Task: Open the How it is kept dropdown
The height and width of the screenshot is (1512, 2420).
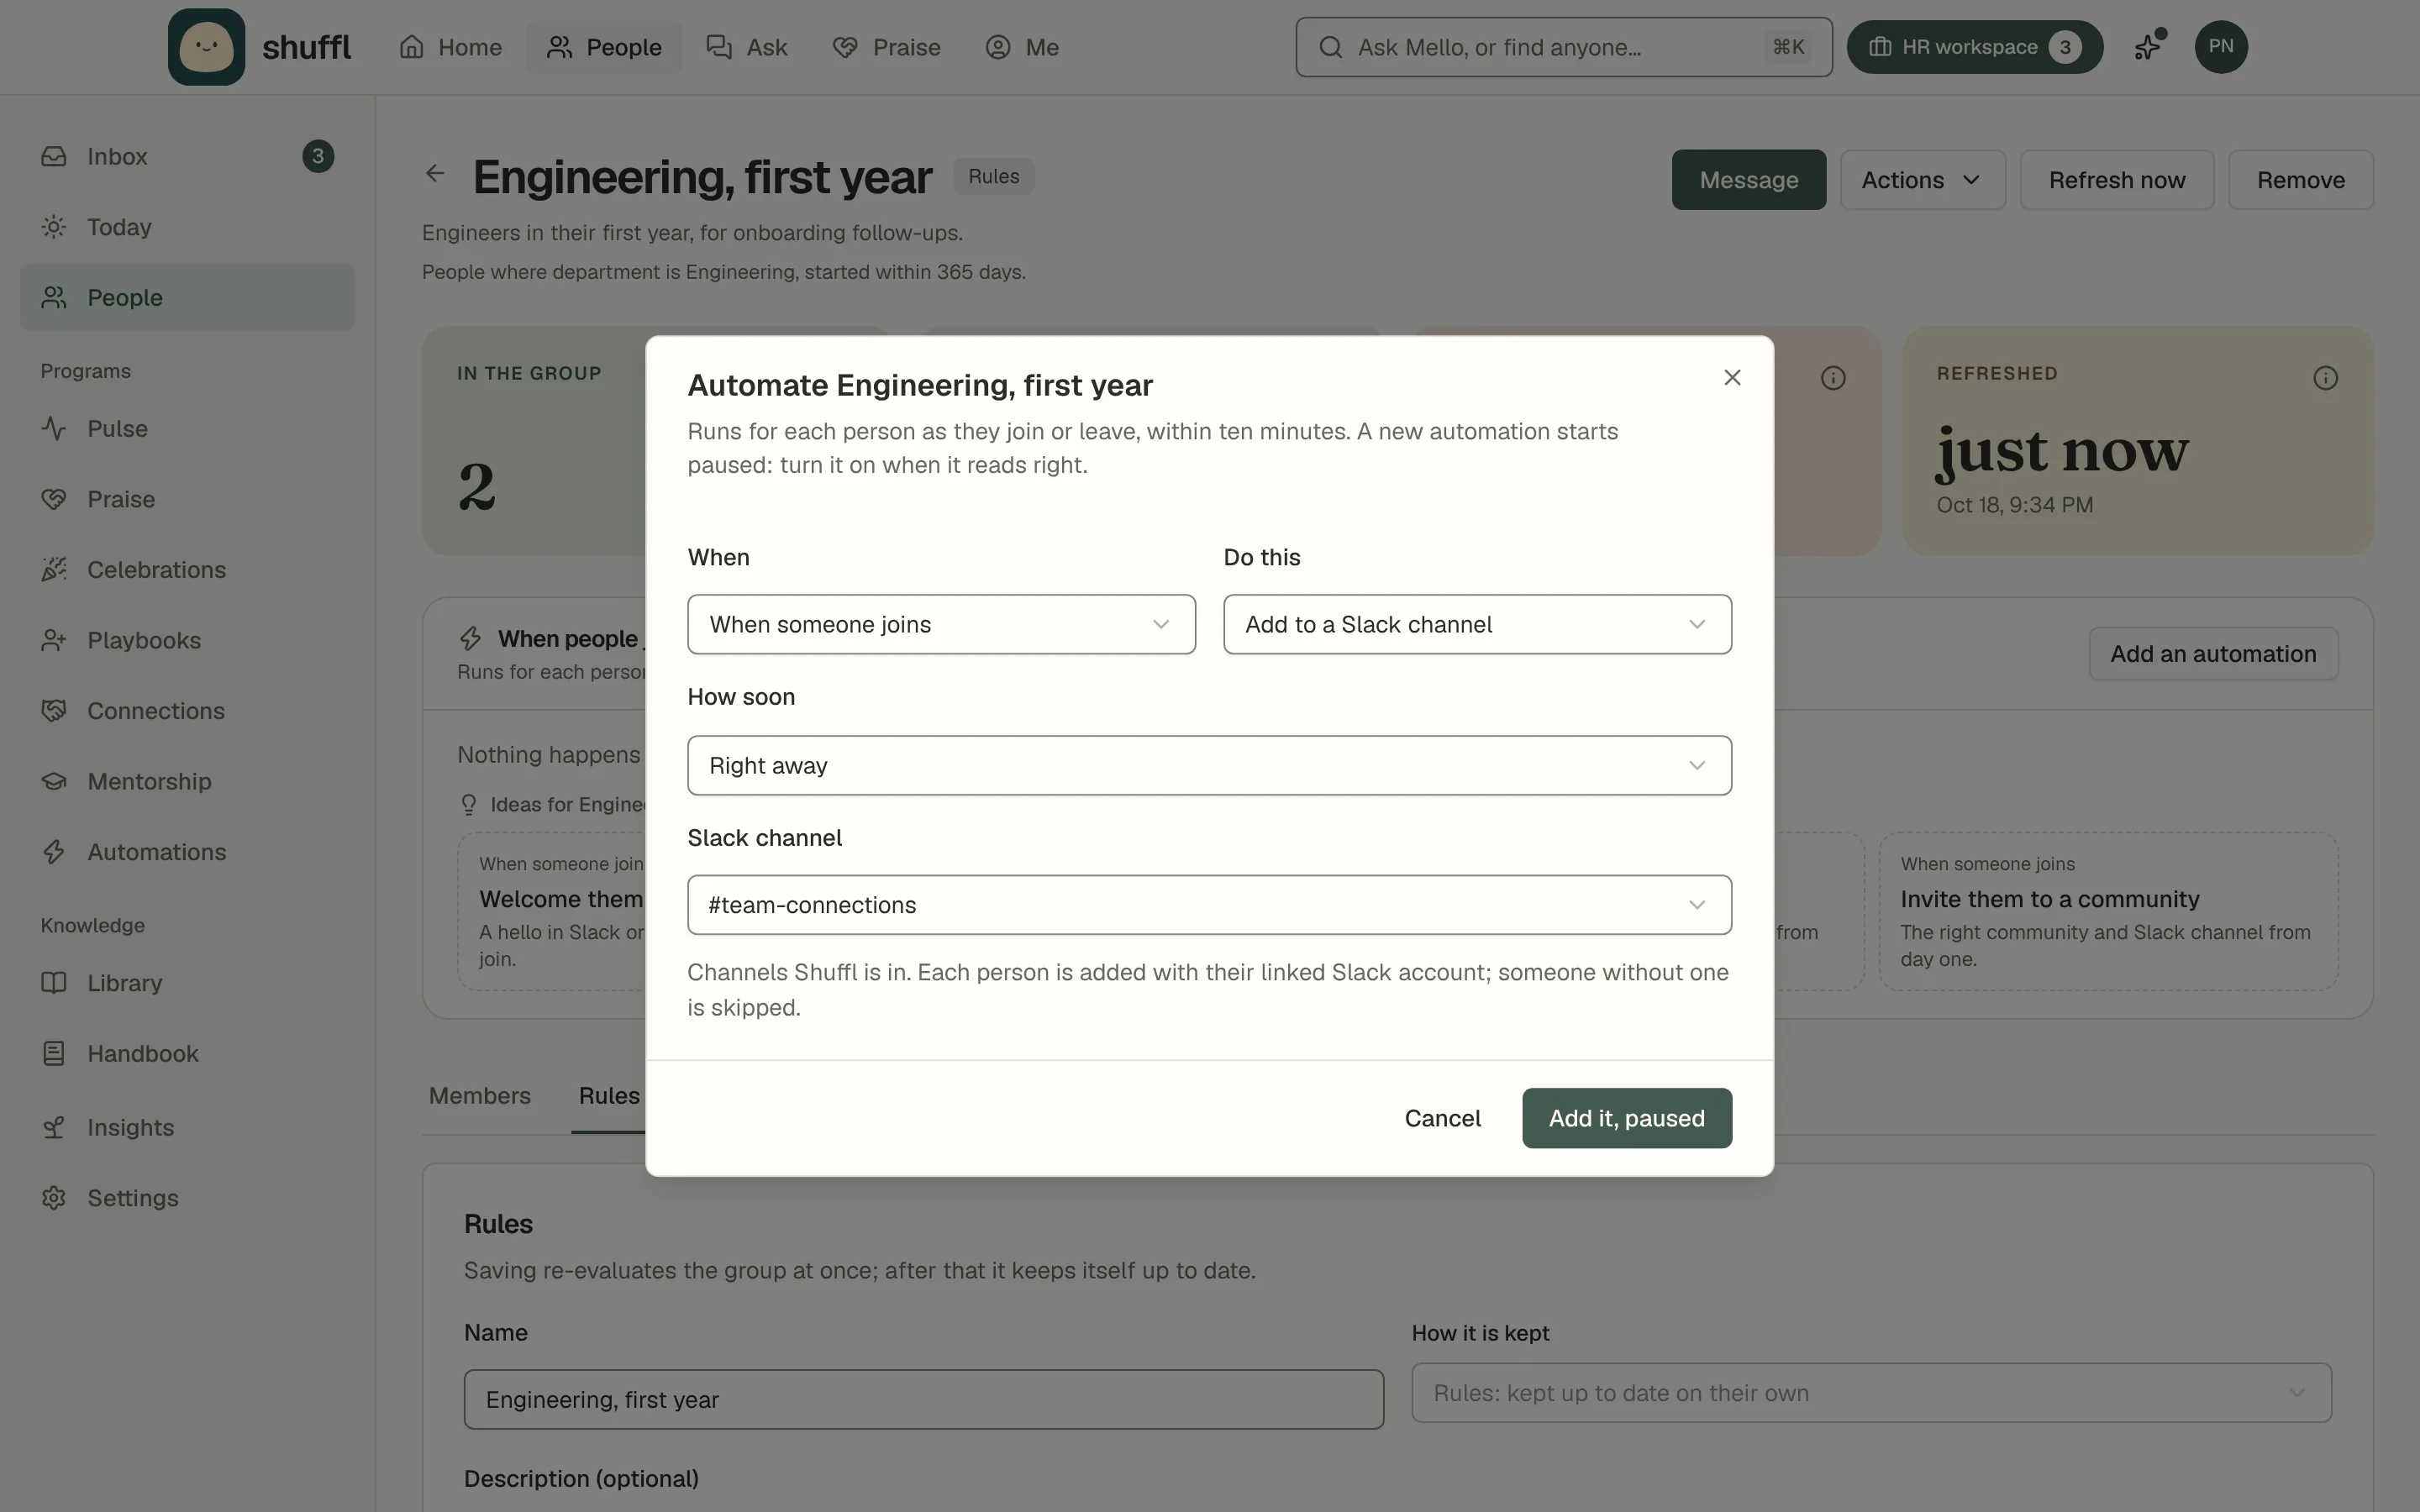Action: [1871, 1393]
